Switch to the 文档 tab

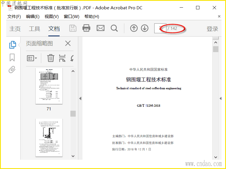[54, 29]
